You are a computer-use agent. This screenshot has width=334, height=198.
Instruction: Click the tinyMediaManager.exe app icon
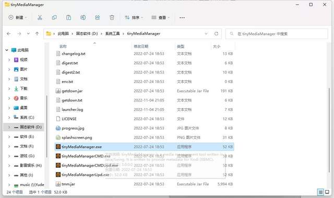click(x=58, y=147)
